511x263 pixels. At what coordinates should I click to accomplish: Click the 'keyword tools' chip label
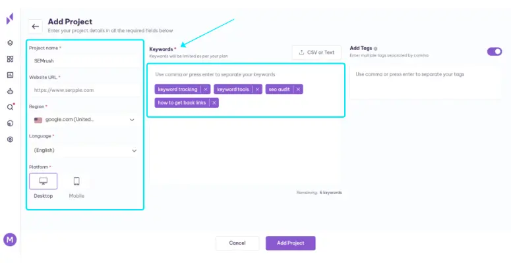tap(233, 89)
